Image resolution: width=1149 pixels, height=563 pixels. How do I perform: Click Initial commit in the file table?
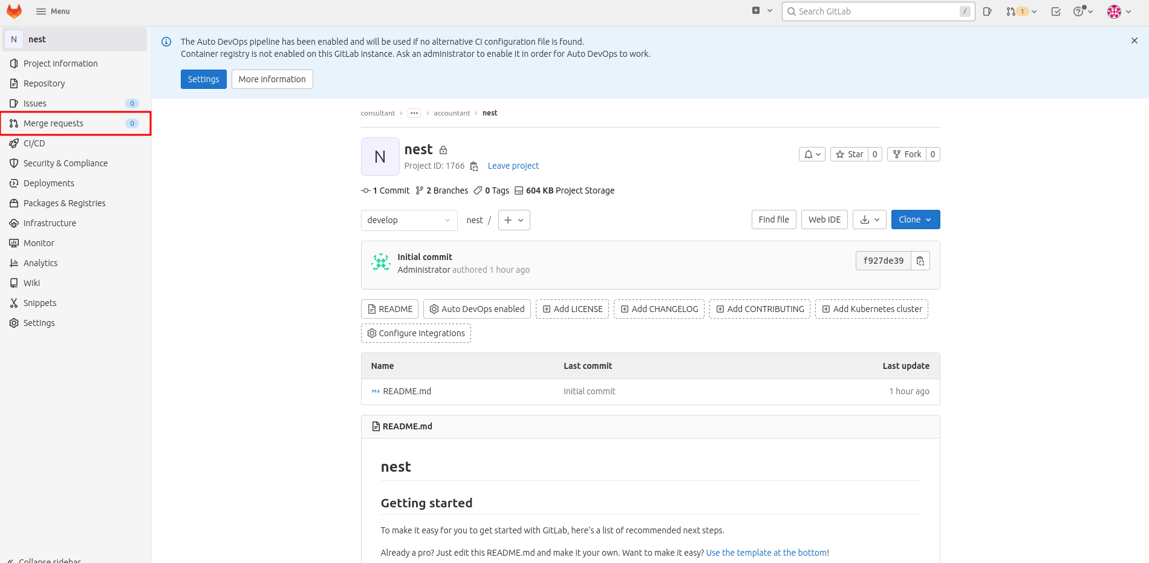point(590,391)
